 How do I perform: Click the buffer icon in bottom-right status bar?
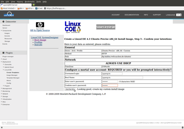(182, 127)
